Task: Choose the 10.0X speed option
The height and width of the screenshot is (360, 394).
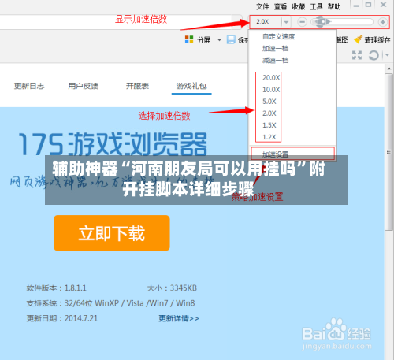Action: [x=271, y=90]
